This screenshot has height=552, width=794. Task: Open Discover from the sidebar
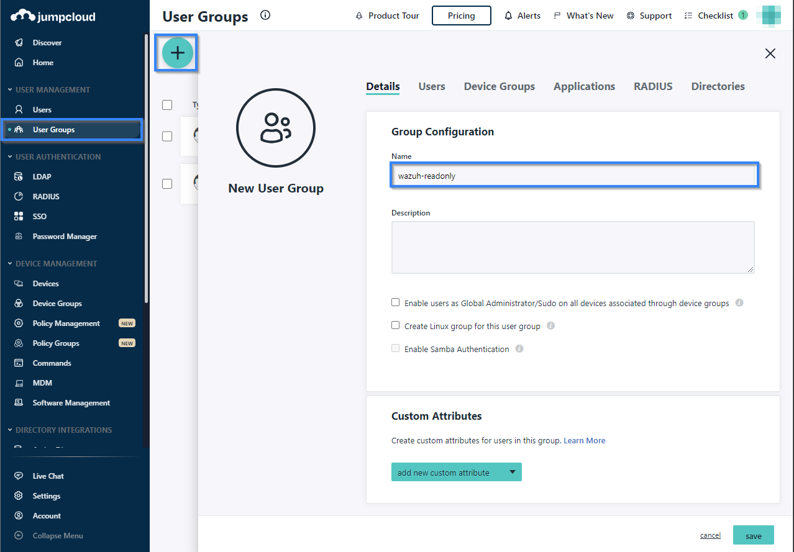[47, 43]
